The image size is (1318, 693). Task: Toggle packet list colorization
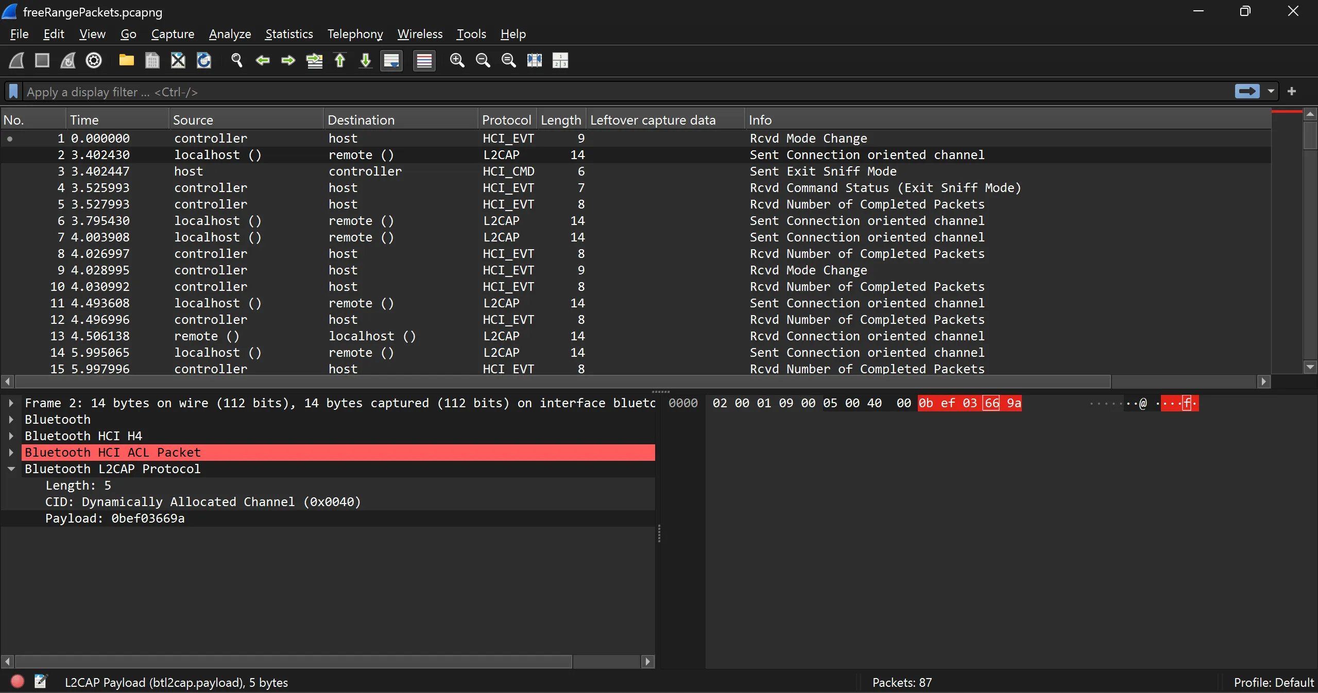click(x=424, y=61)
